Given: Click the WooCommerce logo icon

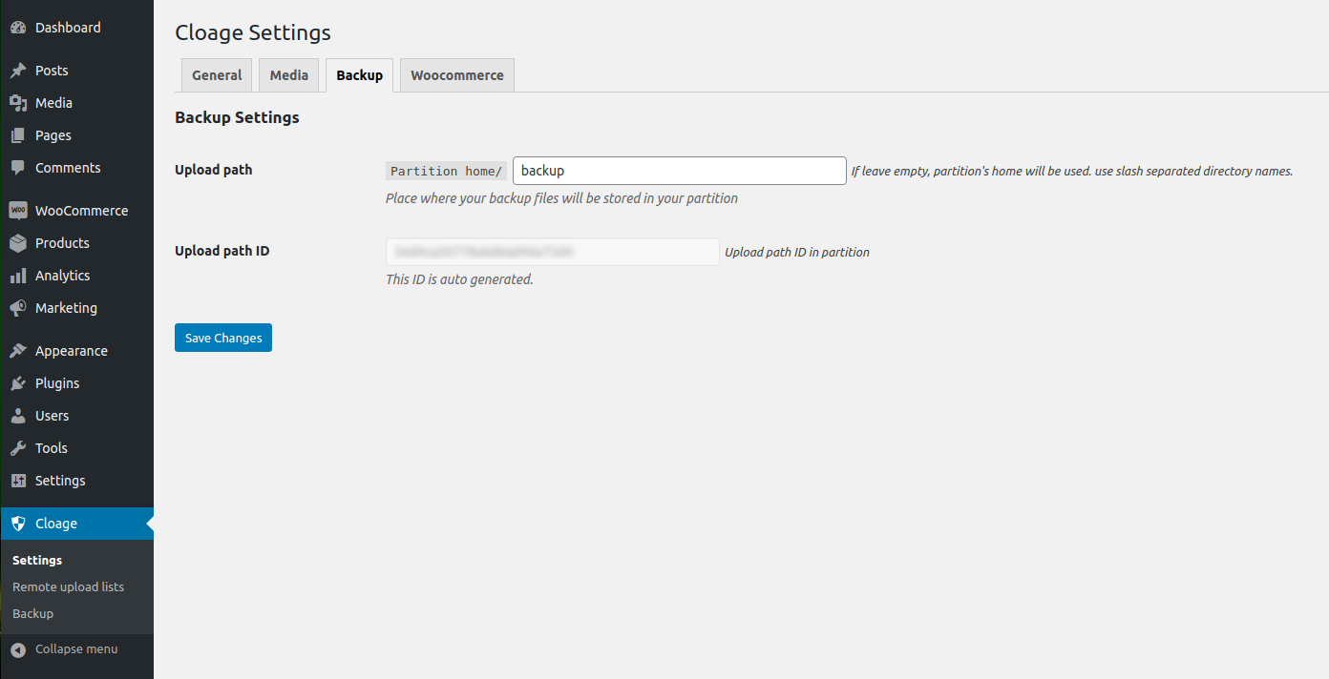Looking at the screenshot, I should click(x=18, y=211).
